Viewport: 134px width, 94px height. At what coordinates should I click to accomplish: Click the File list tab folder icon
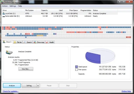point(15,42)
